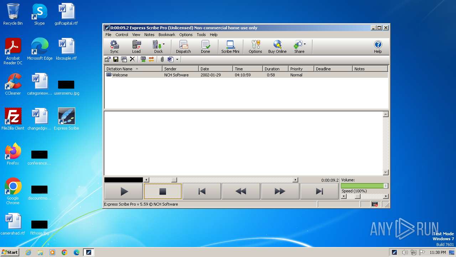Viewport: 456px width, 257px height.
Task: Click the Buy Online button
Action: (x=277, y=47)
